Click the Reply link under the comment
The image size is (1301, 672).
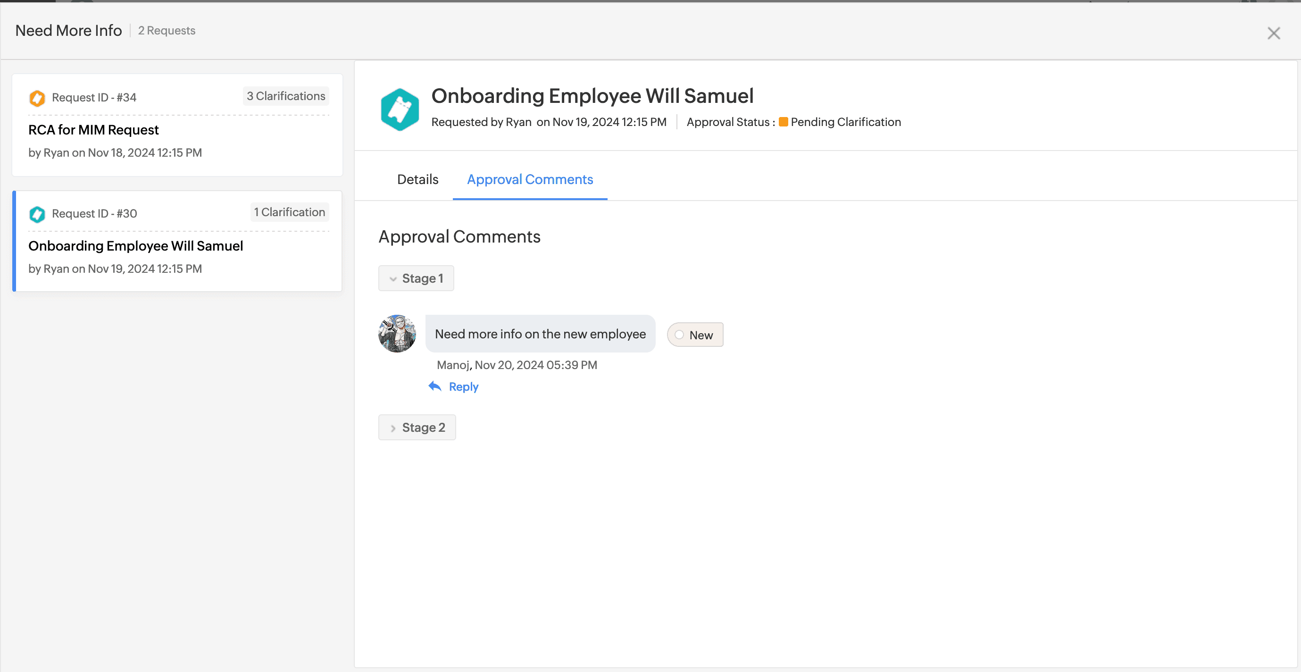pyautogui.click(x=463, y=387)
